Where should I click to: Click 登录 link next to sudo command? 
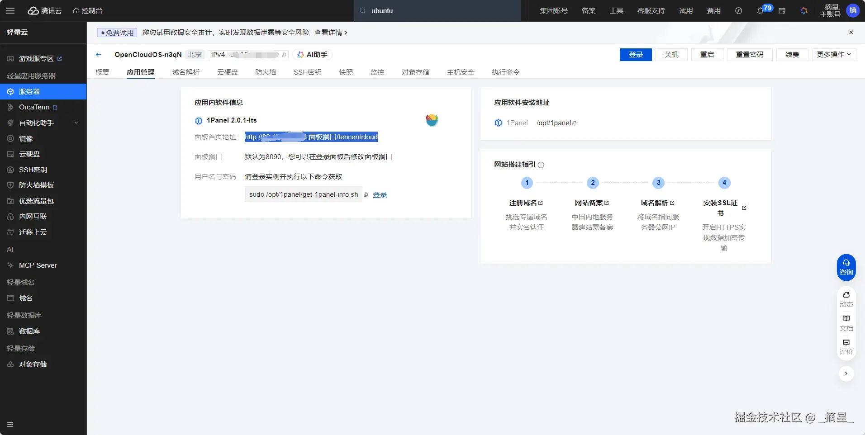(380, 195)
